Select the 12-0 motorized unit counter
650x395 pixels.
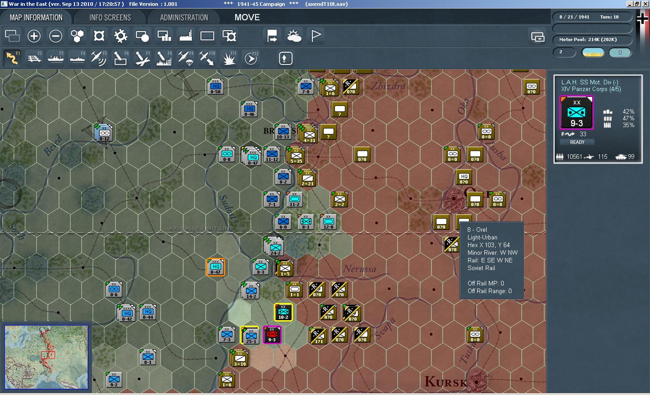coord(329,222)
